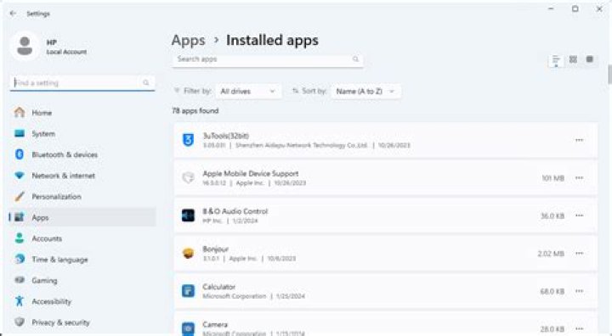Viewport: 612px width, 336px height.
Task: Open Gaming settings
Action: pyautogui.click(x=82, y=281)
